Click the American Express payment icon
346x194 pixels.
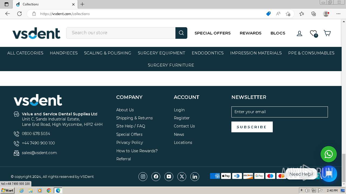[215, 176]
